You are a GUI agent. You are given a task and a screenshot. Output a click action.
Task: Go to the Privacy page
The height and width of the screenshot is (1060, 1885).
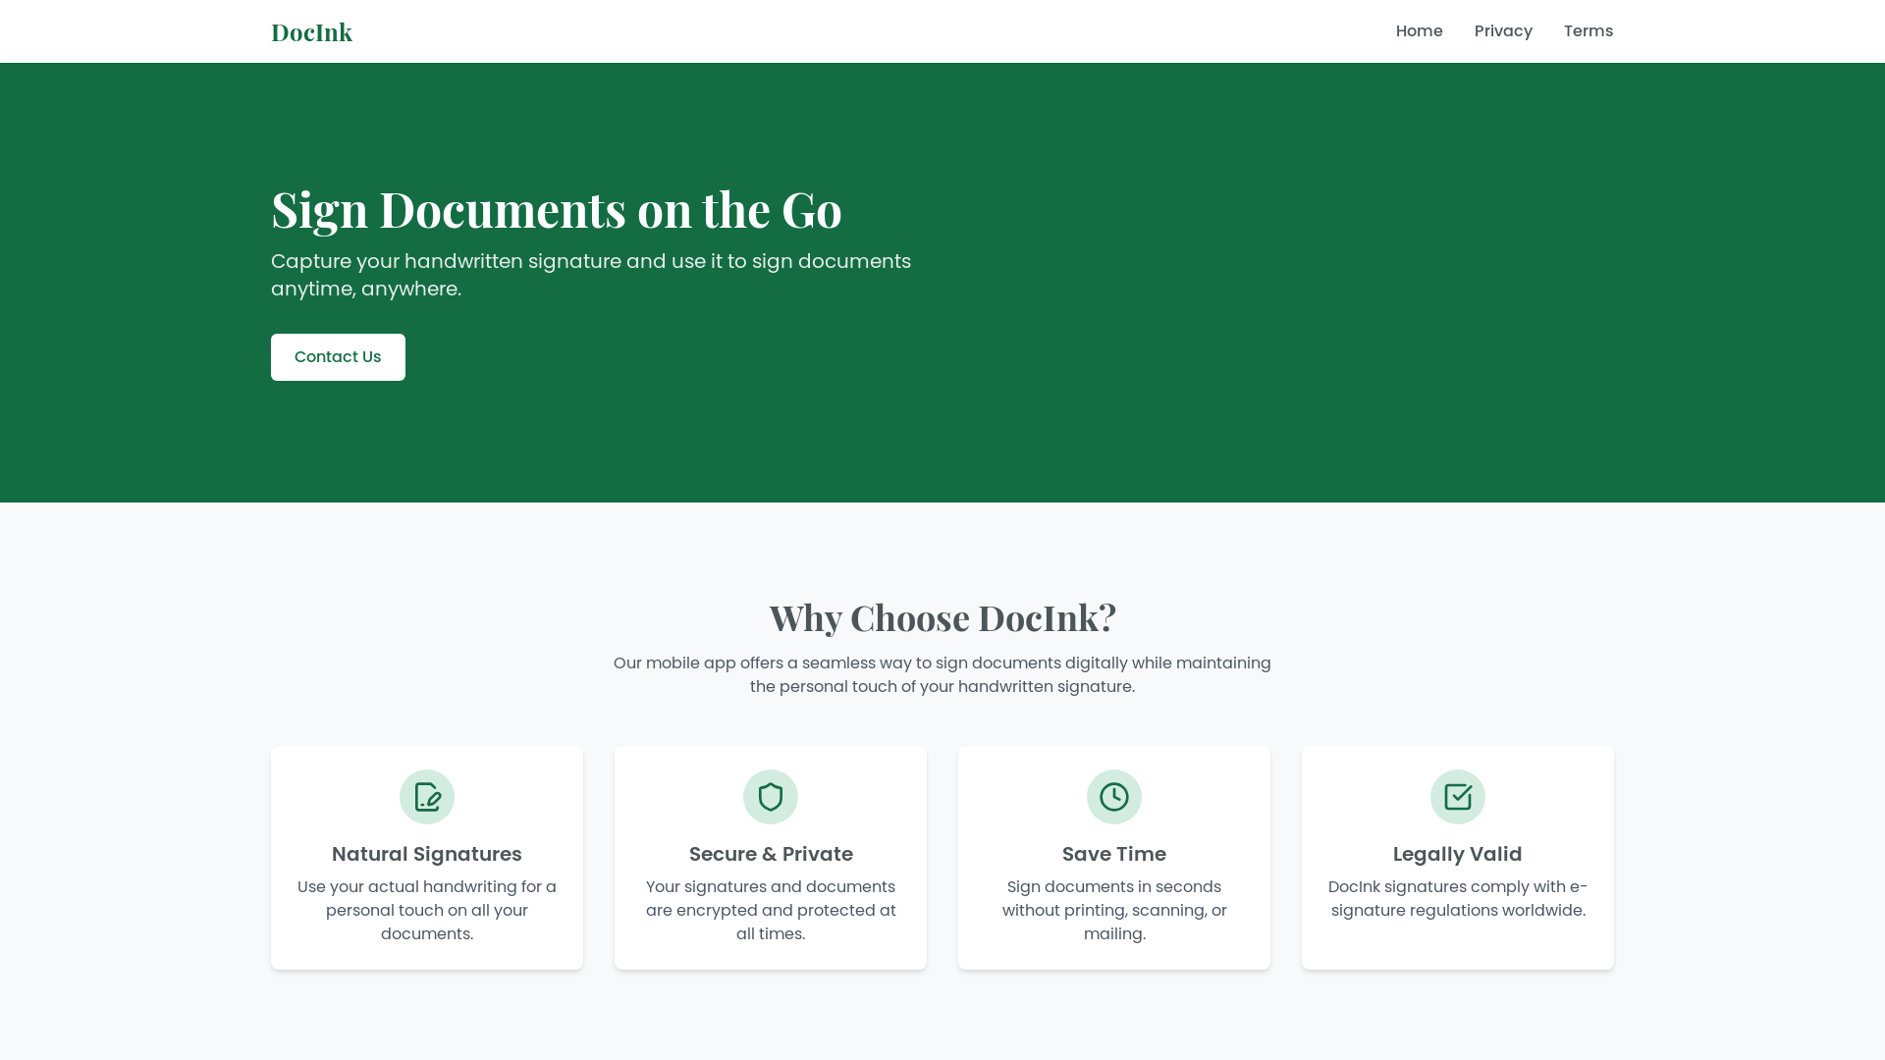[1503, 31]
